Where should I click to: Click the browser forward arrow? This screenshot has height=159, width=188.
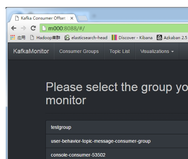pos(23,28)
